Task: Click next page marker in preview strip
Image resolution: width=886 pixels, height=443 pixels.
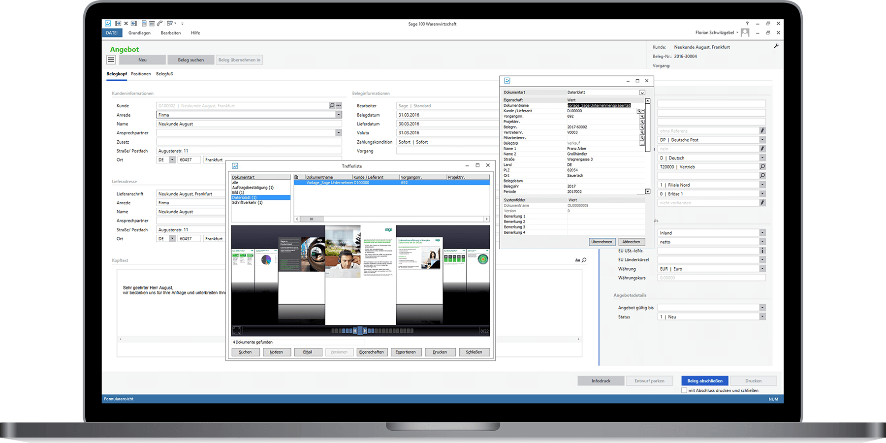Action: click(365, 331)
